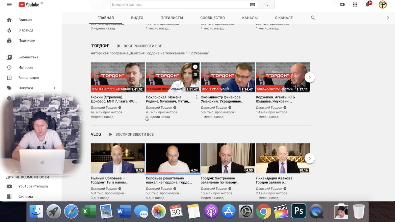The width and height of the screenshot is (395, 222).
Task: Open Podcasts from the Dock
Action: [x=211, y=211]
